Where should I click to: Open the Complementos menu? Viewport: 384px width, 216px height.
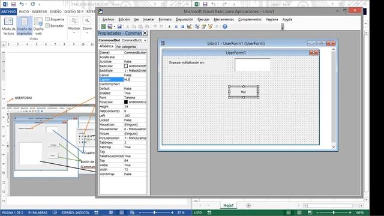tap(250, 19)
